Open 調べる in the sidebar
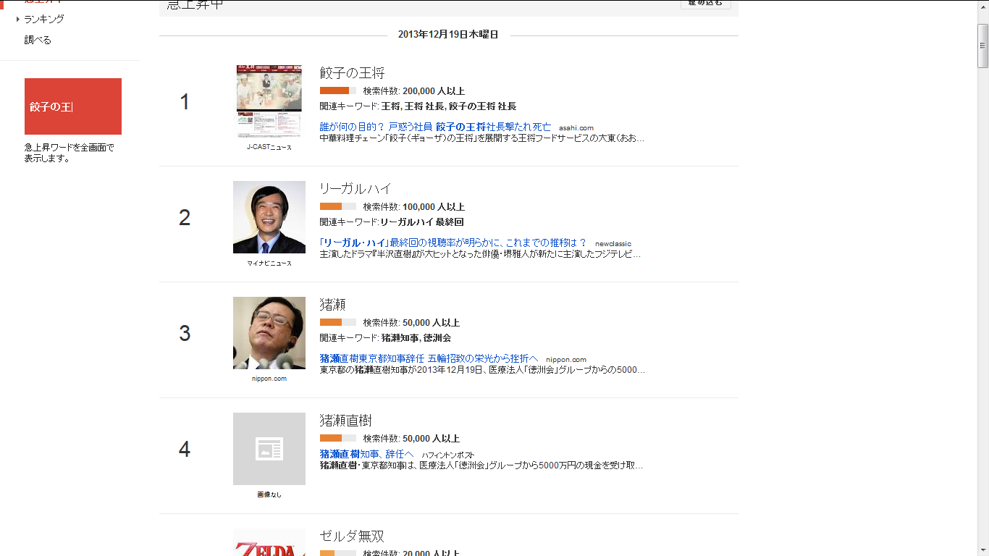Viewport: 989px width, 556px height. pos(38,40)
